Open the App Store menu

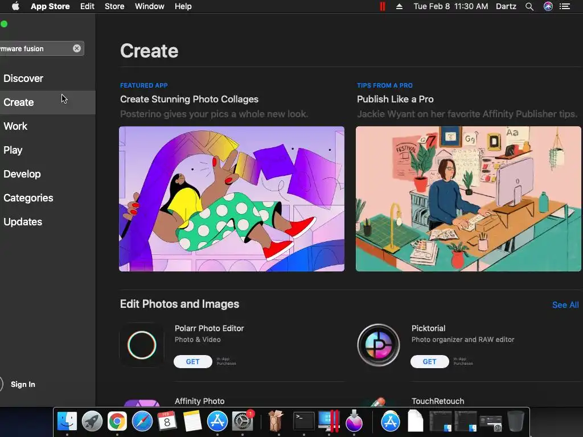pos(50,6)
